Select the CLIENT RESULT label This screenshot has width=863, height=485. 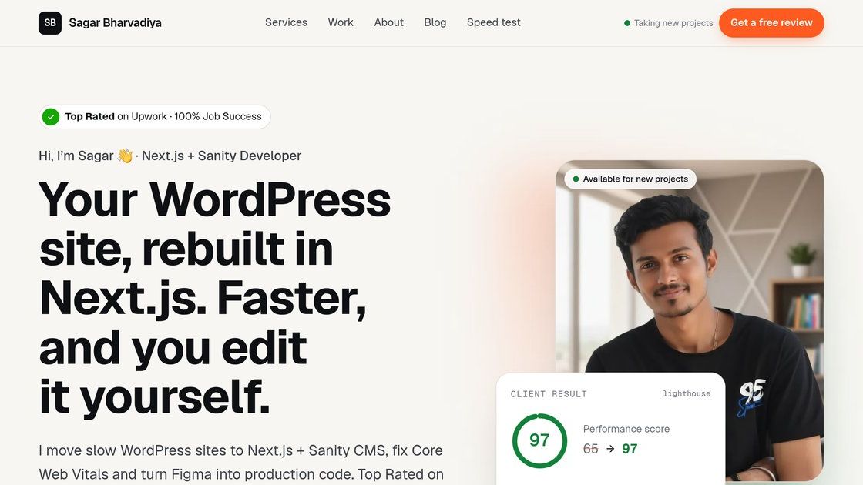(549, 393)
